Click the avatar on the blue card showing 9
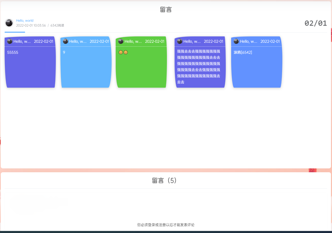 (x=66, y=41)
